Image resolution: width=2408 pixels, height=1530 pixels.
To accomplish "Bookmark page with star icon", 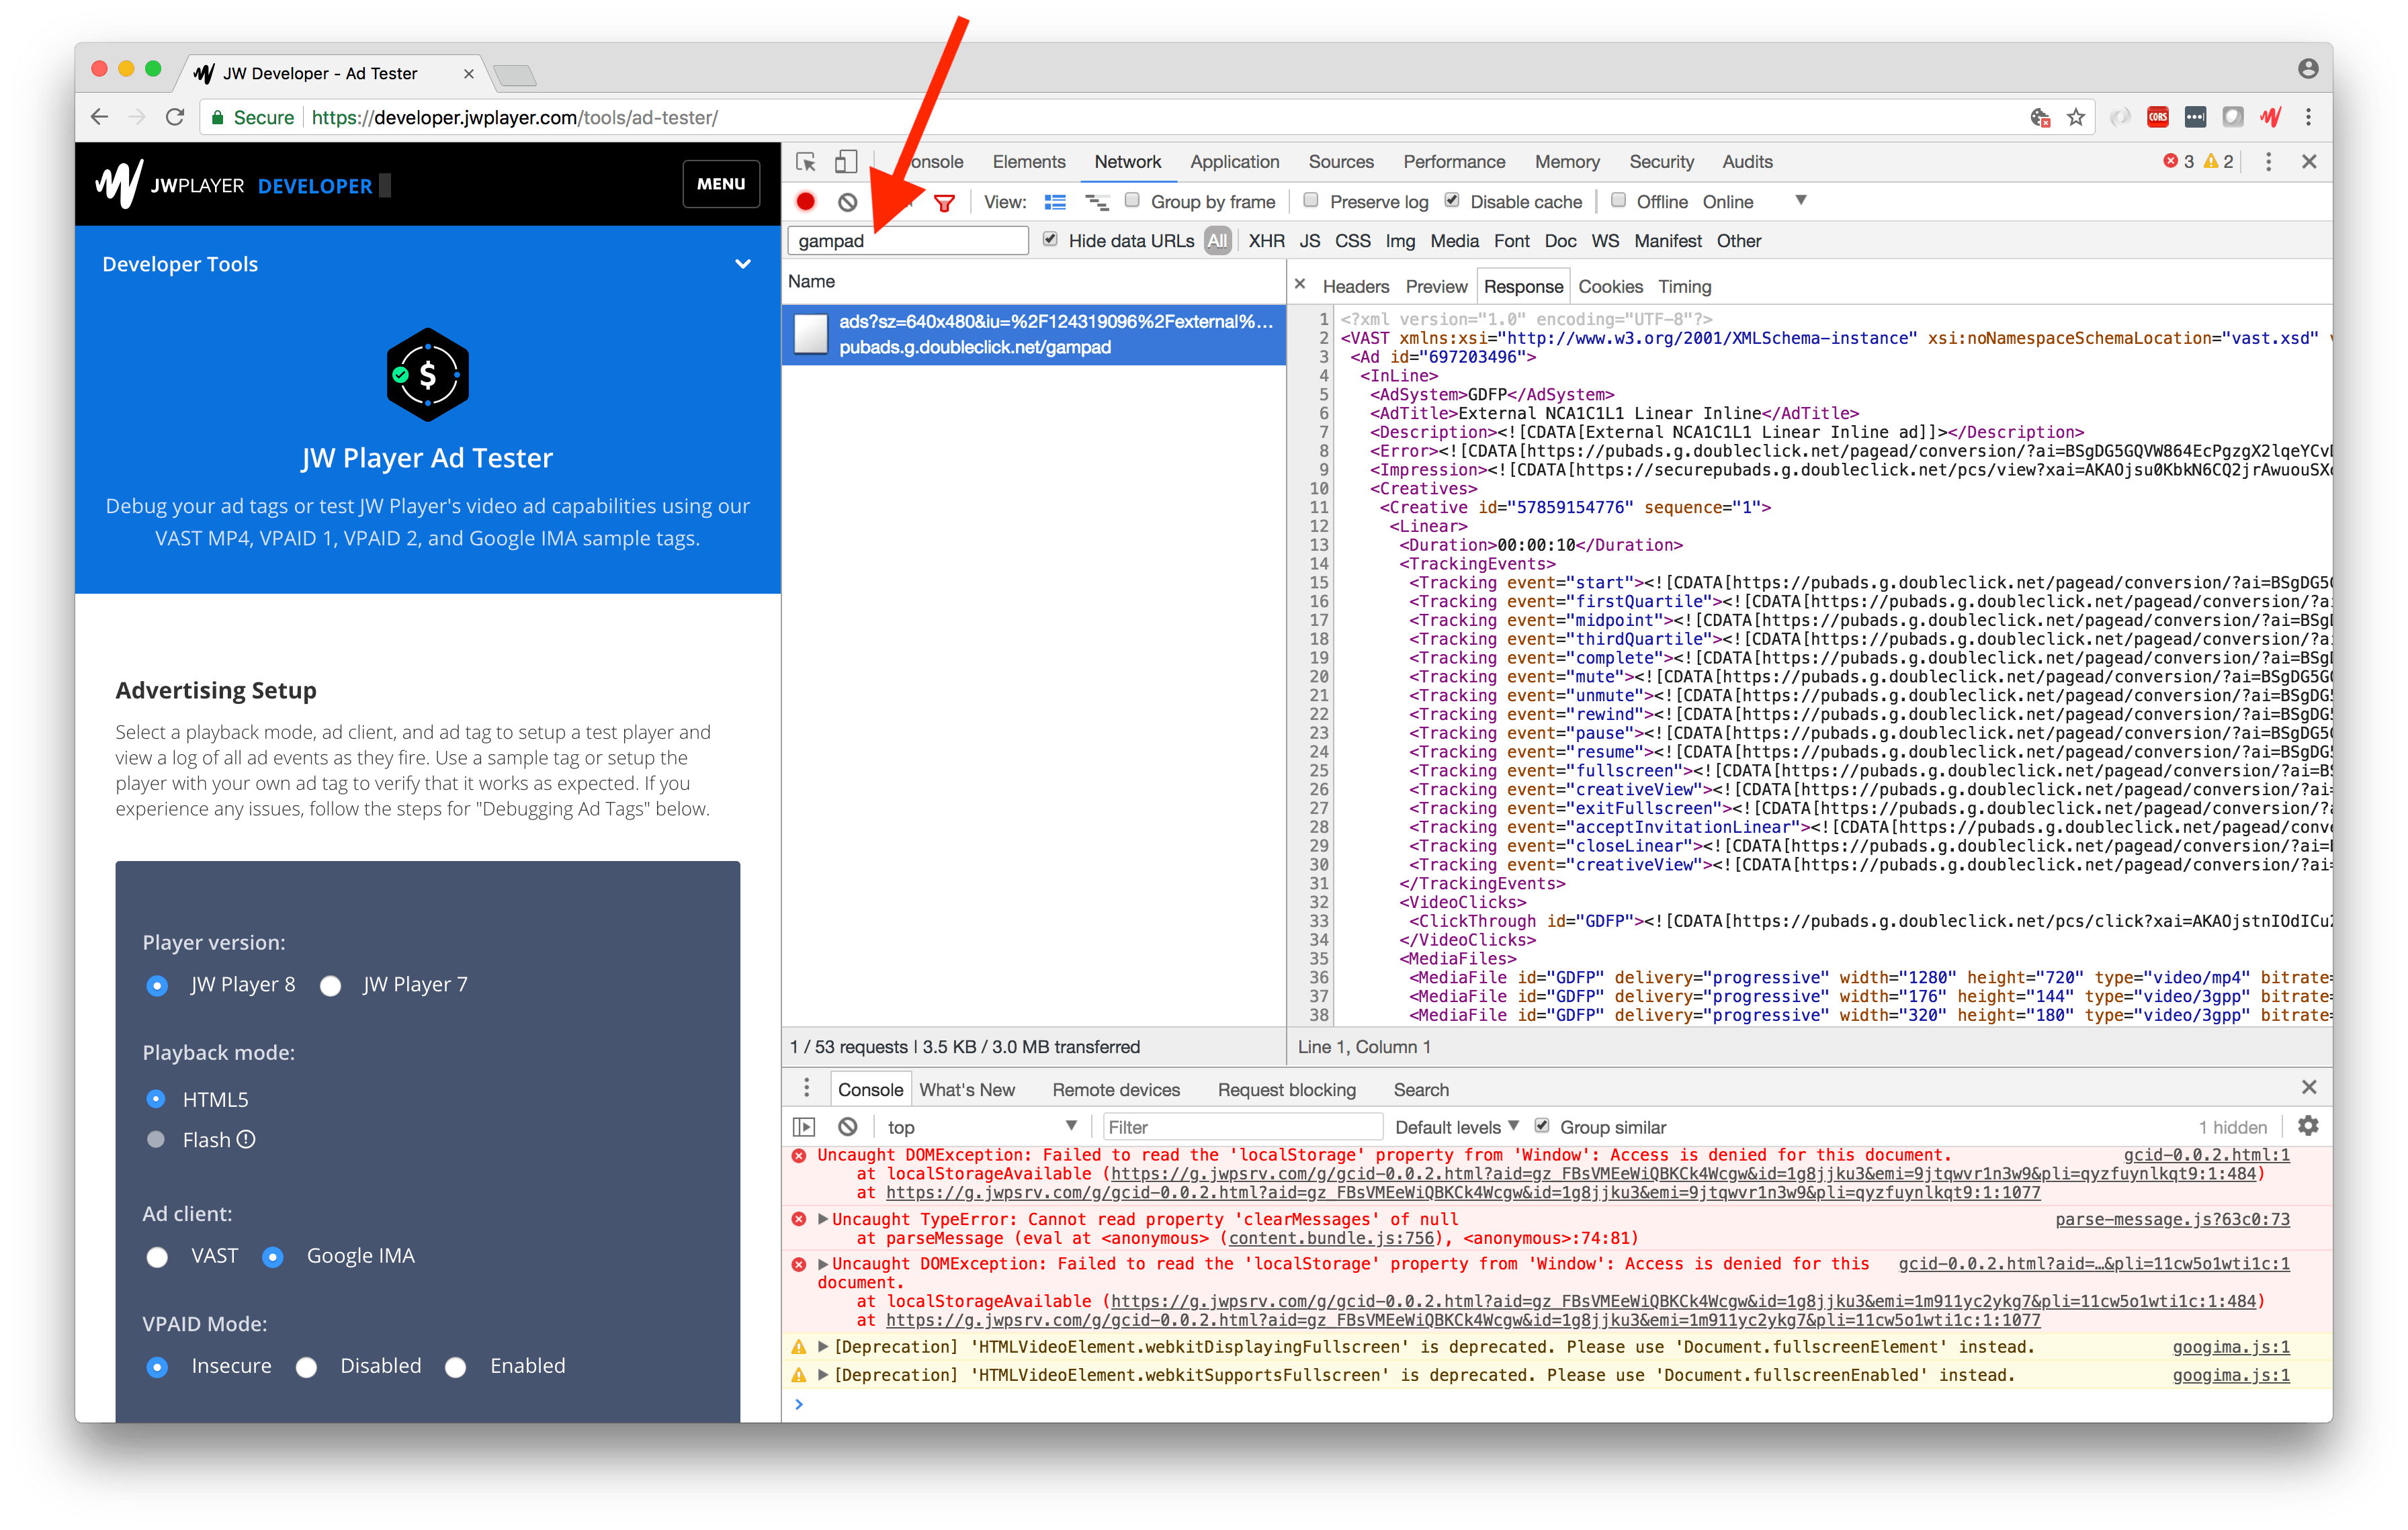I will click(x=2076, y=118).
